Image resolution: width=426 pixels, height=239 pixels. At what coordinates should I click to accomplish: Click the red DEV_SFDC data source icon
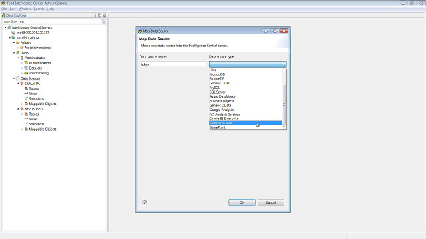tap(22, 84)
